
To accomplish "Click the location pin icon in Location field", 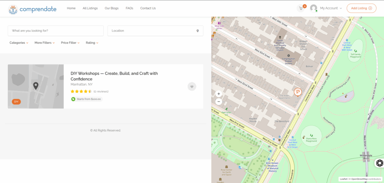I will [x=198, y=31].
